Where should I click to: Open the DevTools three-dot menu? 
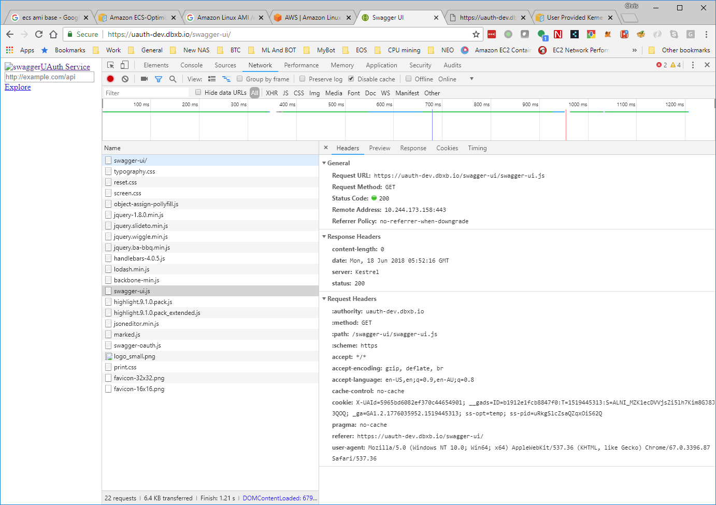[x=693, y=65]
